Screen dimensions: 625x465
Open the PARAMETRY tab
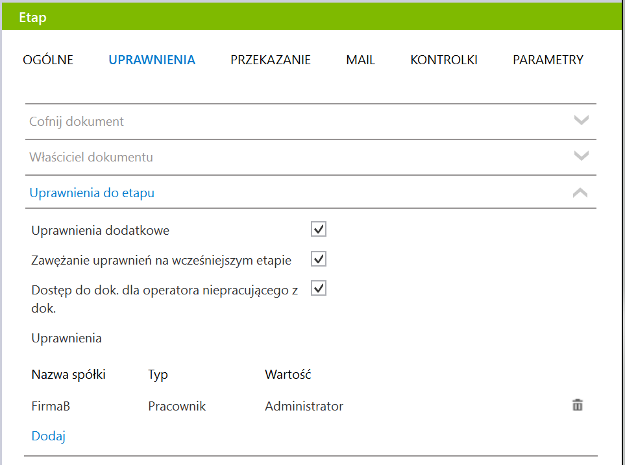(548, 60)
